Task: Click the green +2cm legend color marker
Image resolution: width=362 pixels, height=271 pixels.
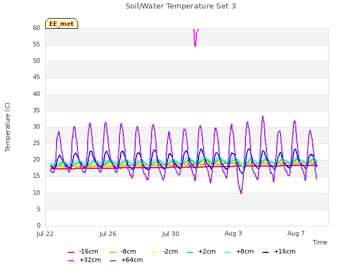Action: (189, 252)
